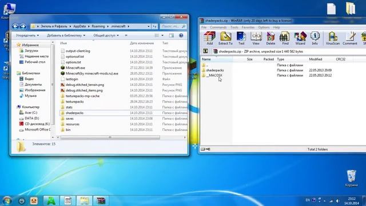Click the Info icon in WinRAR toolbar
The image size is (366, 206).
pos(315,38)
